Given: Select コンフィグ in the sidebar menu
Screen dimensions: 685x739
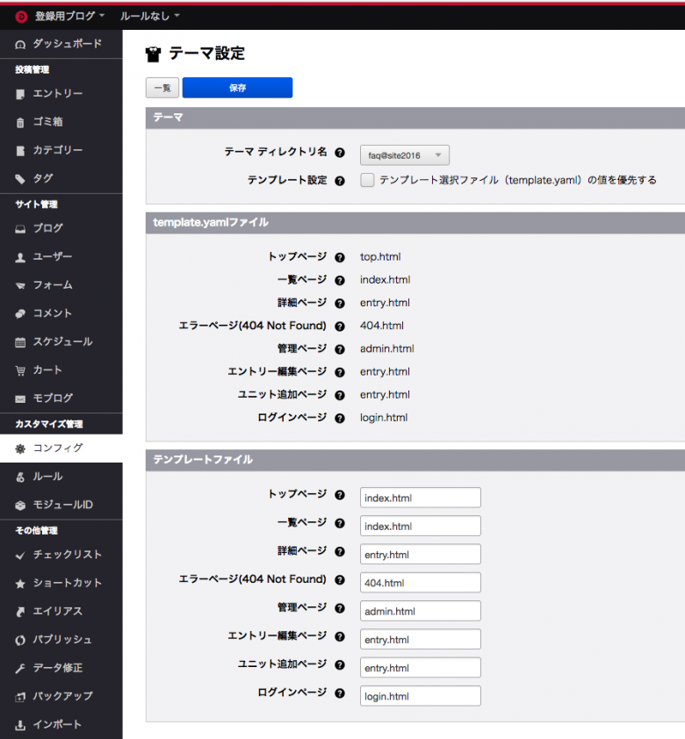Looking at the screenshot, I should pos(58,448).
